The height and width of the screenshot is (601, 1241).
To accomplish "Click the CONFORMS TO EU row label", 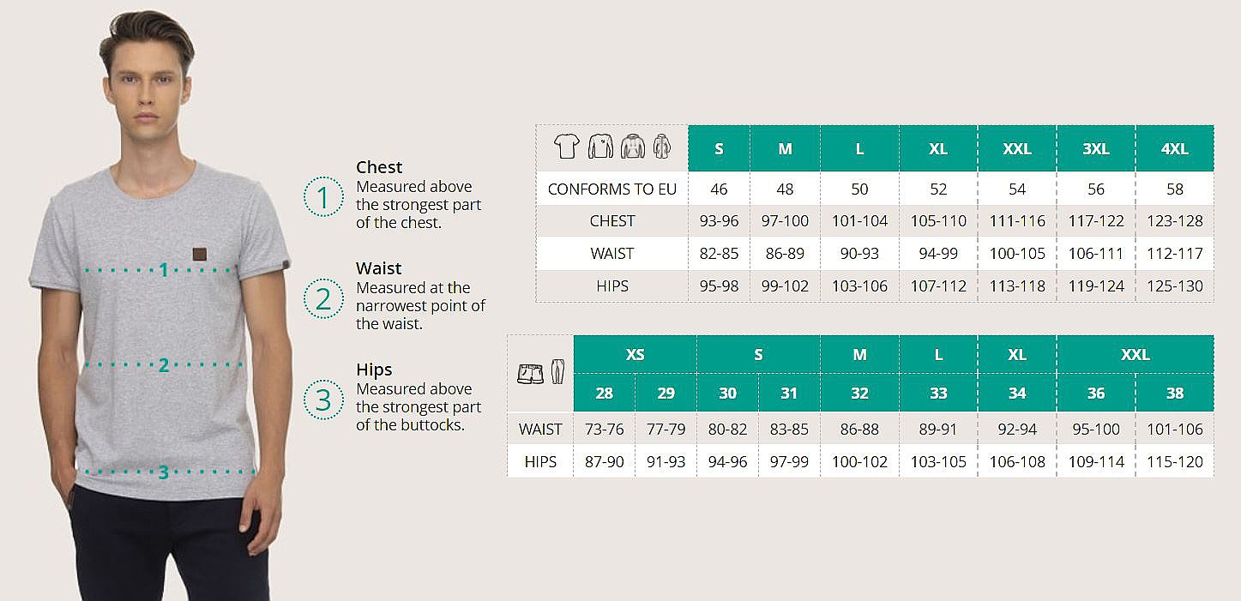I will point(611,189).
